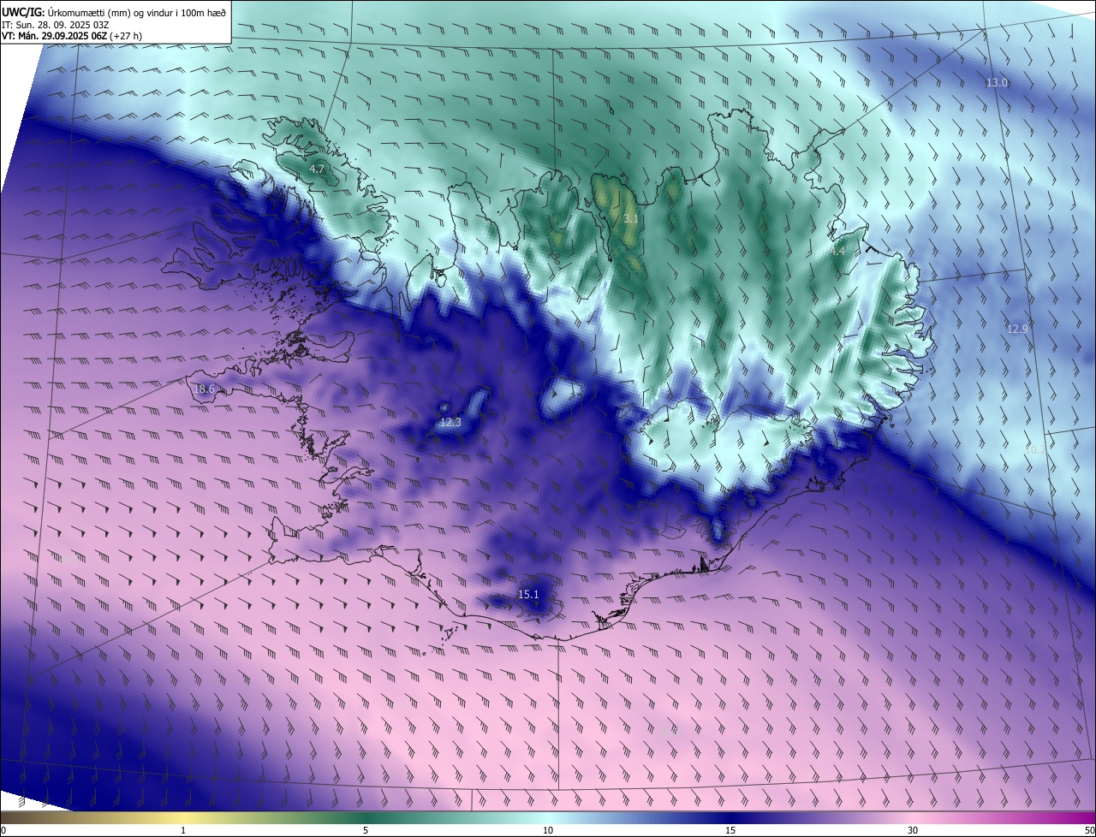
Task: Click the 12.3 value label on the map
Action: pos(450,423)
